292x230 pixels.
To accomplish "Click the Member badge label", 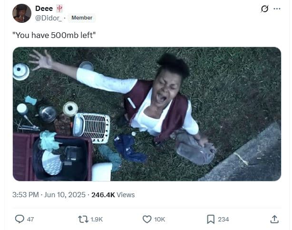I will coord(82,18).
